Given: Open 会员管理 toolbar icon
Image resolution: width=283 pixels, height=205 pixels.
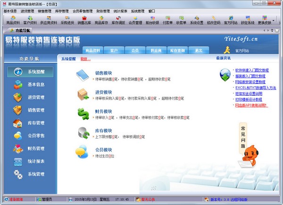Looking at the screenshot, I should pos(135,20).
